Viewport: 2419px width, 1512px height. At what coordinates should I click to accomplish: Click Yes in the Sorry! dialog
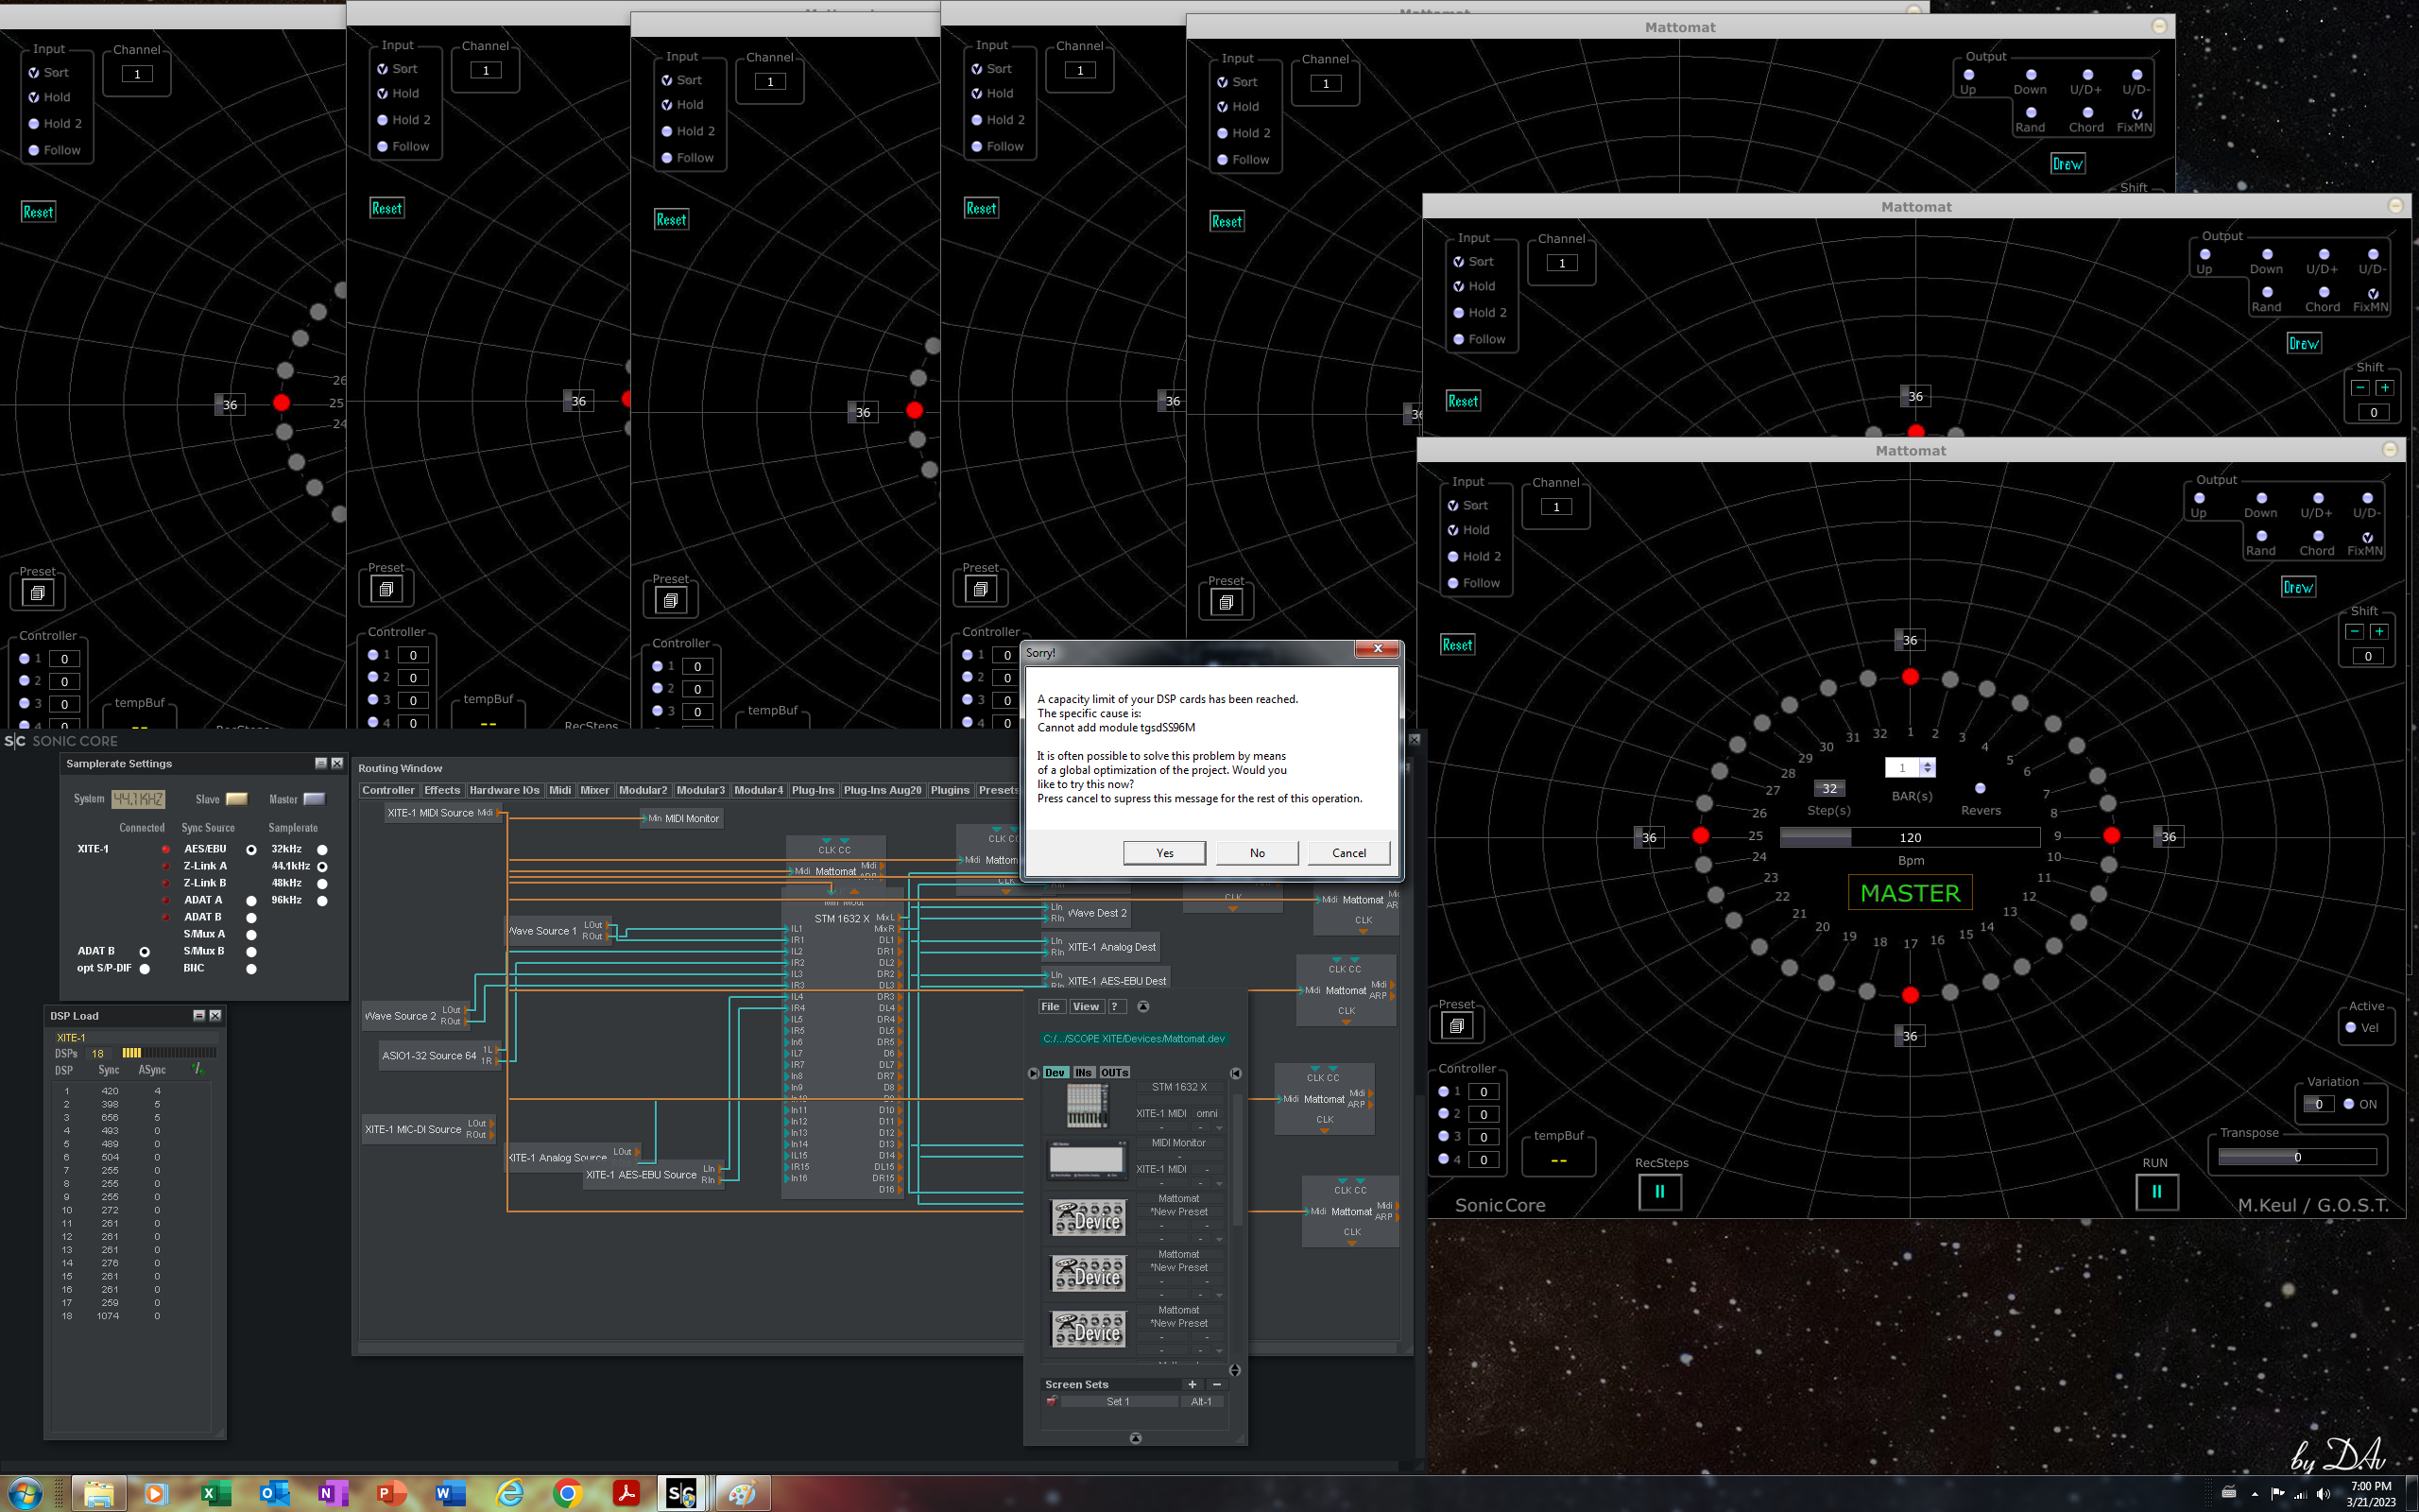(x=1163, y=853)
